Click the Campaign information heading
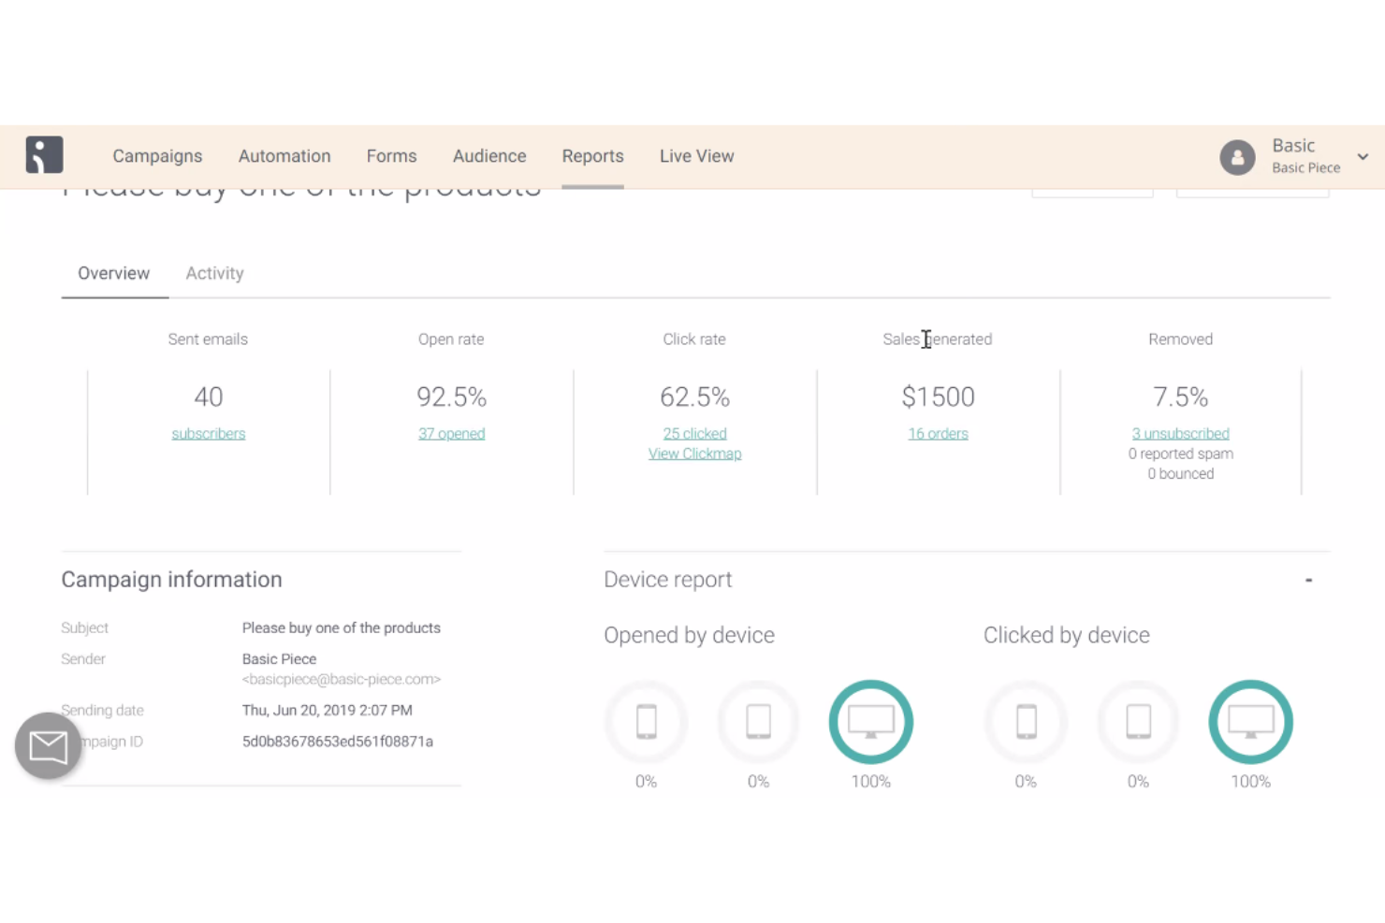Viewport: 1385px width, 923px height. click(x=171, y=580)
